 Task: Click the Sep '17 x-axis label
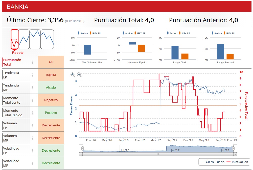172,140
